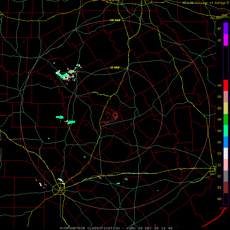Image resolution: width=230 pixels, height=230 pixels.
Task: Click the HYDROMETEOR CLASSIFICATION caption text
Action: (x=90, y=228)
